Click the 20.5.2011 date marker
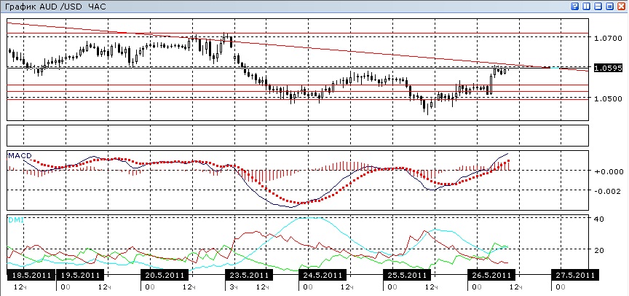The height and width of the screenshot is (296, 629). coord(165,275)
